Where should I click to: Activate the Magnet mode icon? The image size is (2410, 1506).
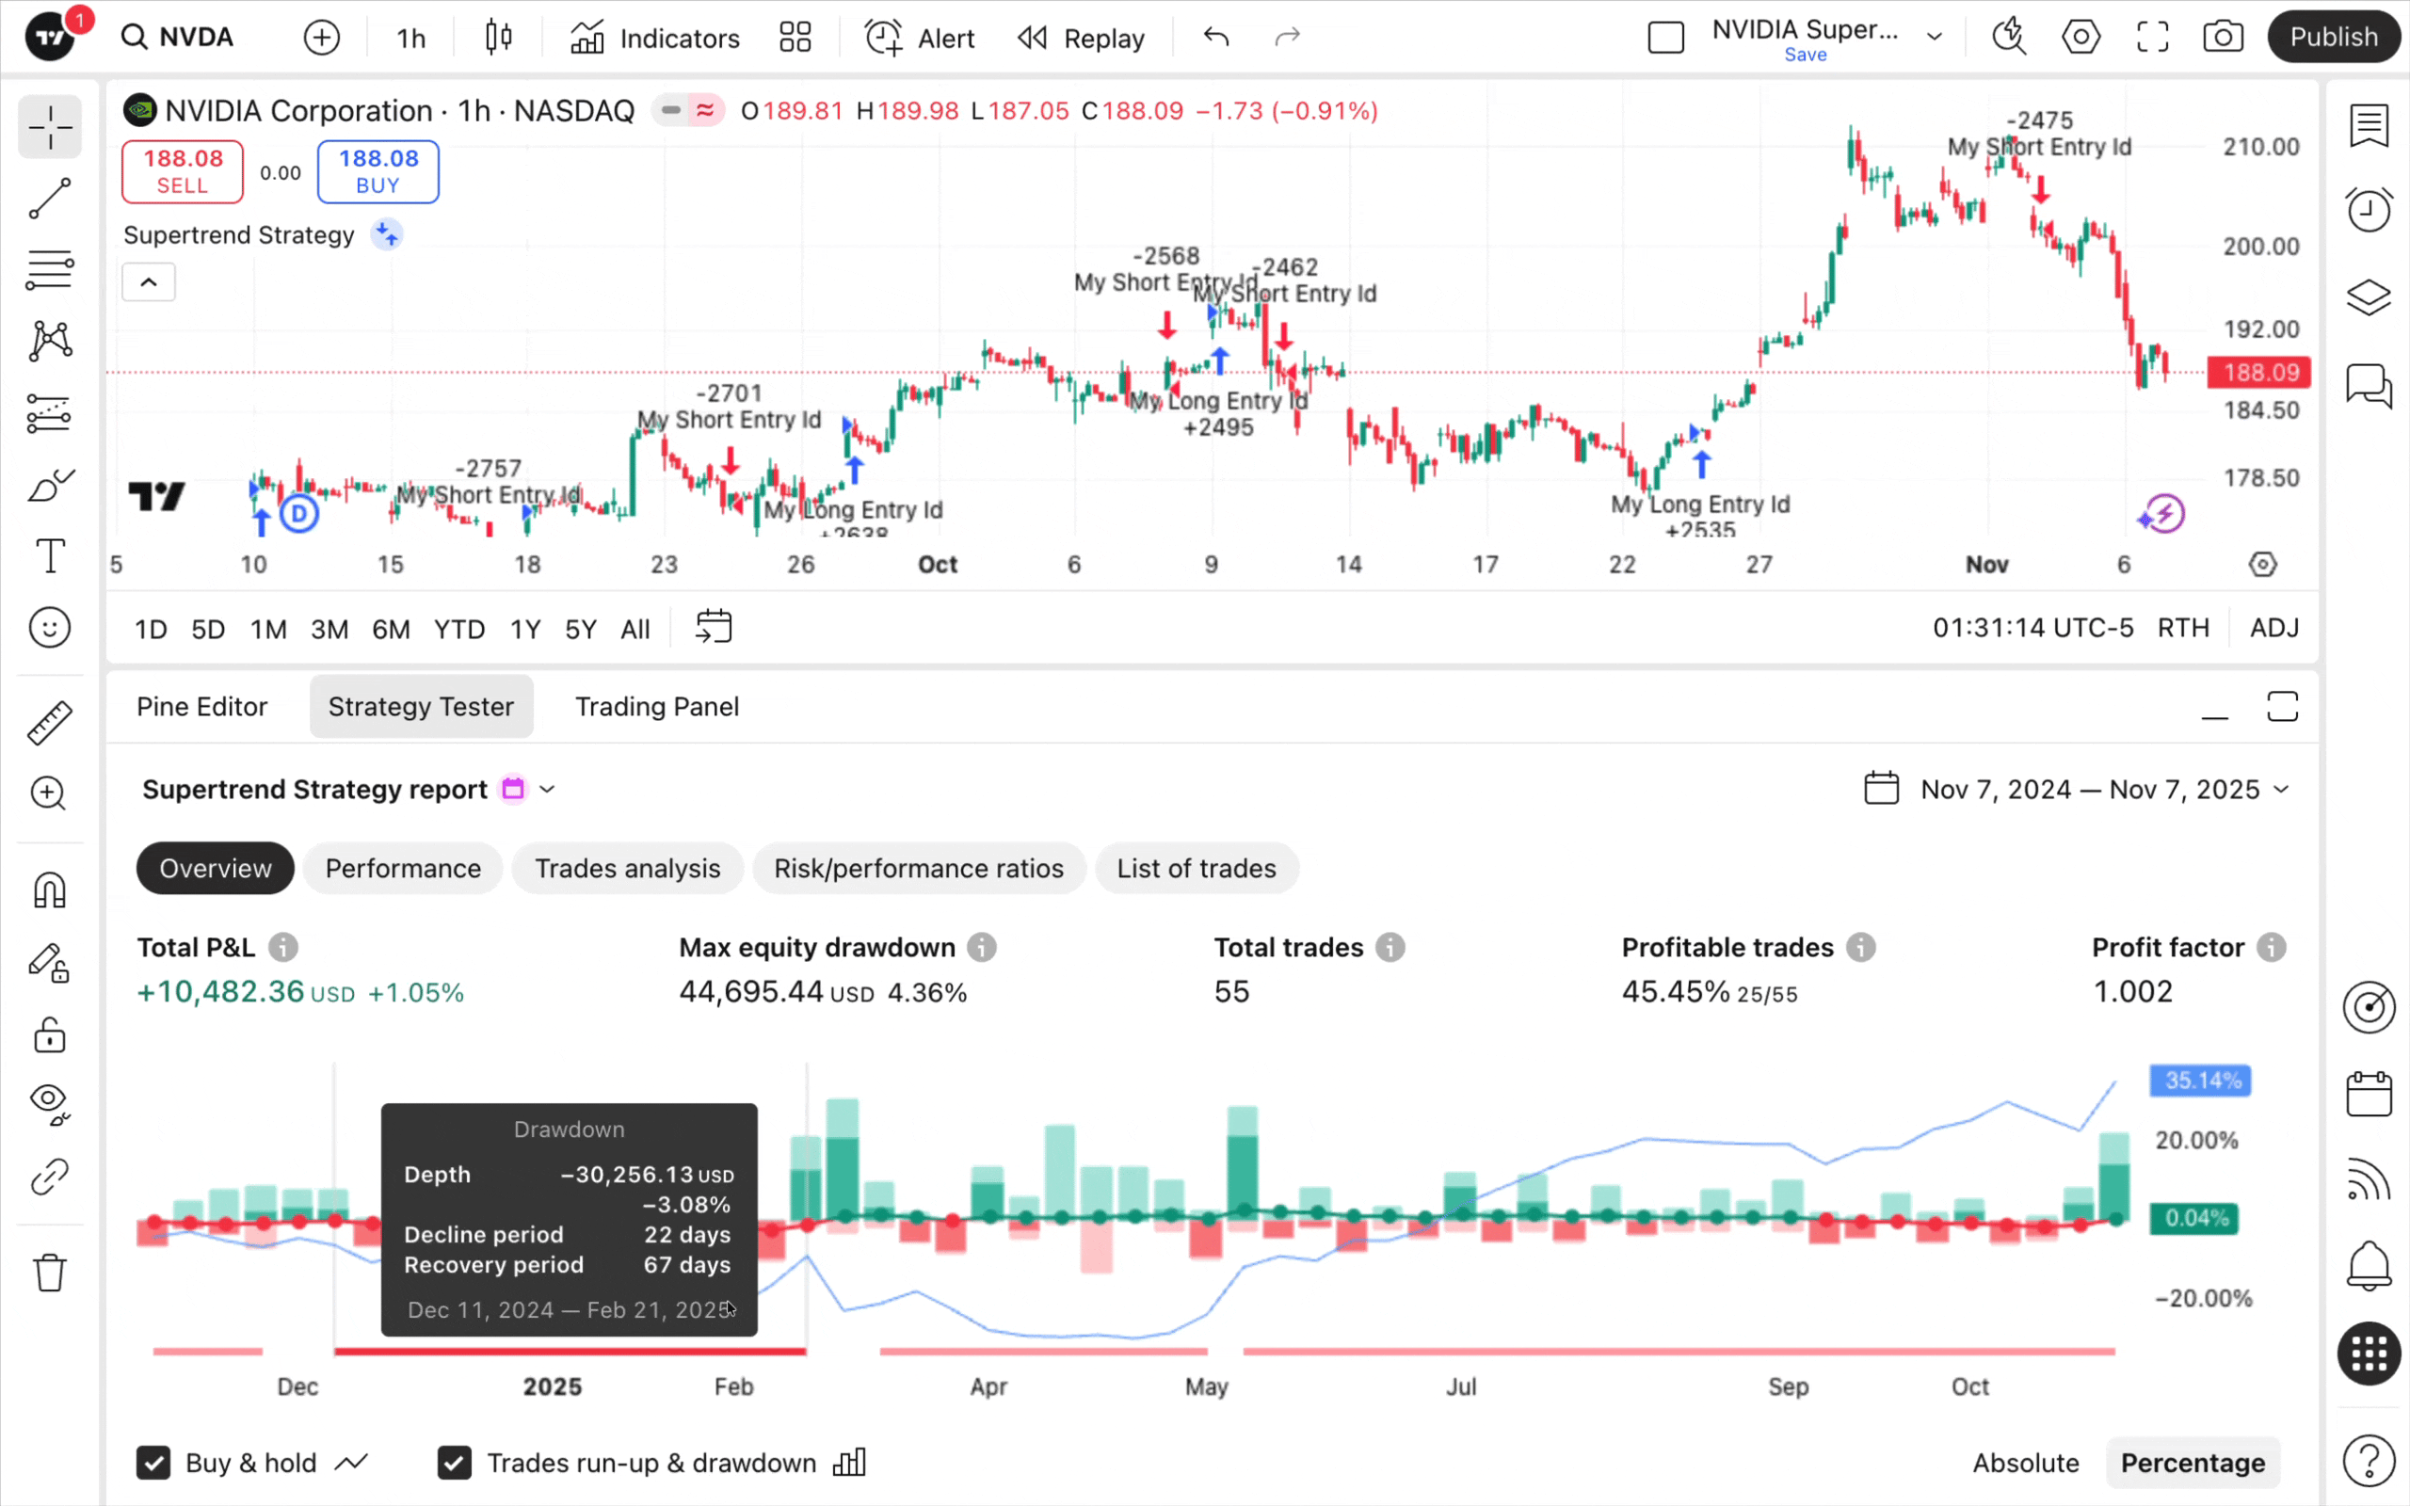(49, 889)
